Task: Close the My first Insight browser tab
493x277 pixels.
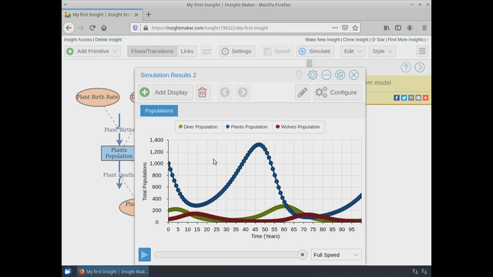Action: point(136,15)
